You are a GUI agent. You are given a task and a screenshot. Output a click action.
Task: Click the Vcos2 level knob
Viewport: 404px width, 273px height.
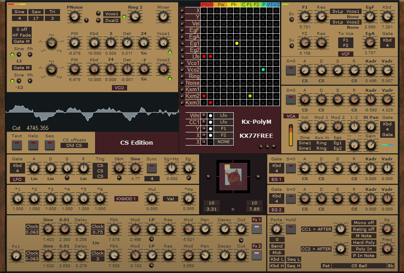(163, 69)
